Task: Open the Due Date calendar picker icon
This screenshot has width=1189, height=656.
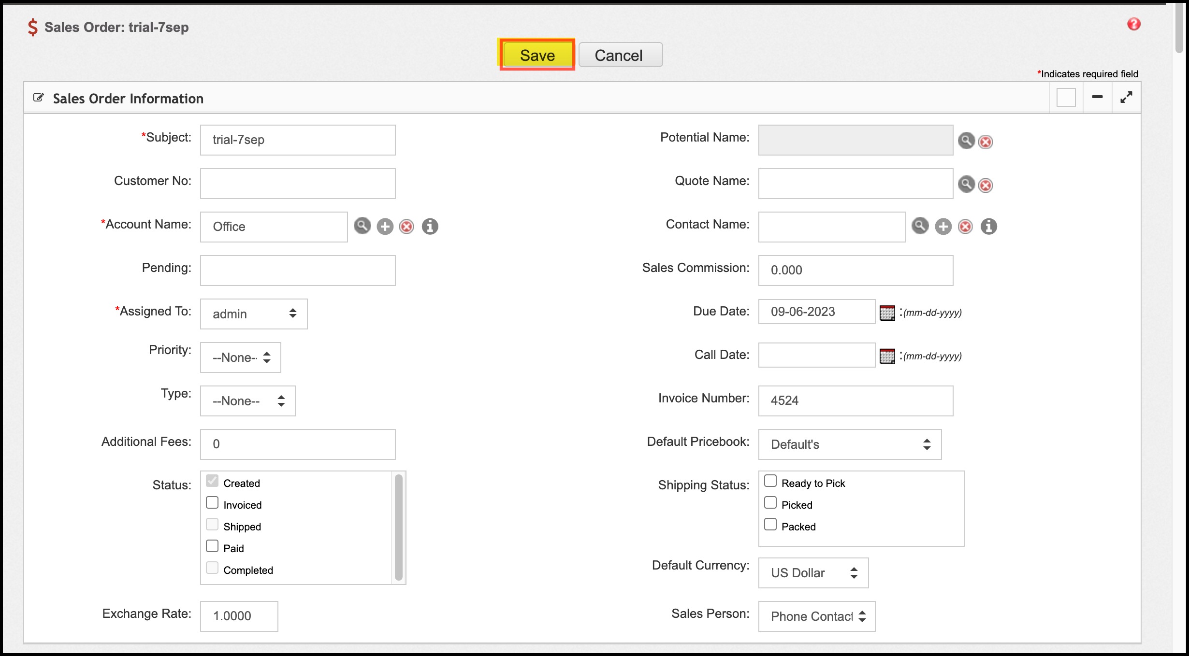Action: click(887, 313)
